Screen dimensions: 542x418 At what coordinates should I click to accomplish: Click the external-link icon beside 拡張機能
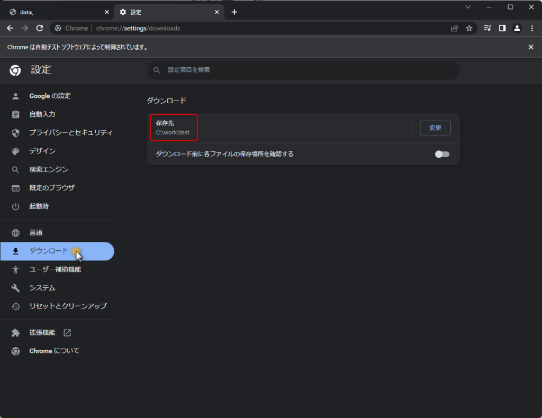[x=67, y=333]
